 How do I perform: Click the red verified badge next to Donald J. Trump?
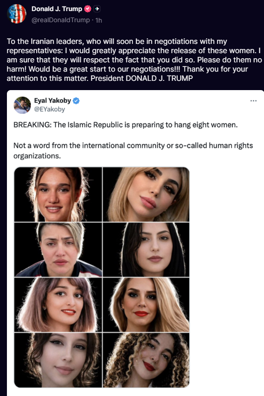(88, 9)
